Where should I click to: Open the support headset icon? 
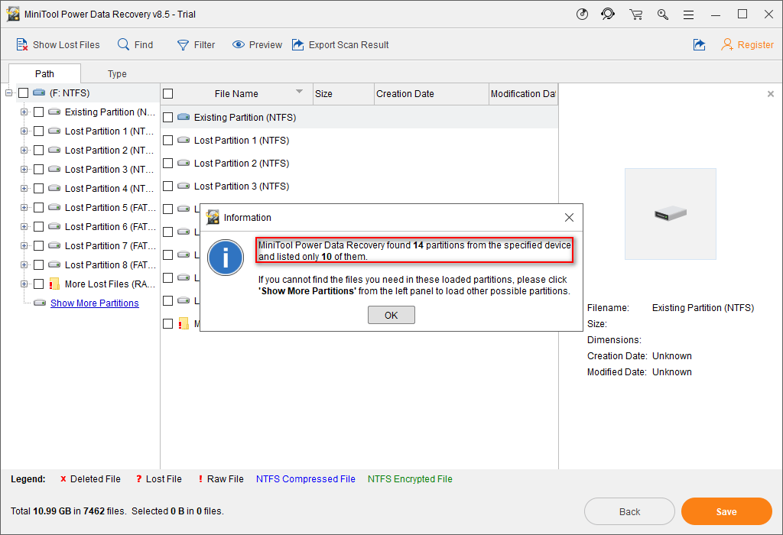click(608, 14)
